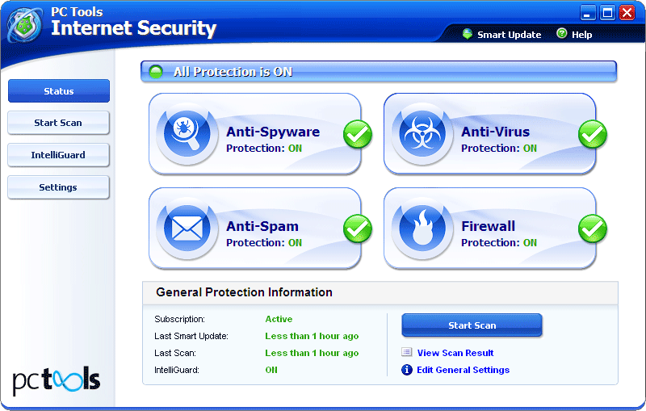646x411 pixels.
Task: Toggle the Anti-Spam green checkmark
Action: click(358, 229)
